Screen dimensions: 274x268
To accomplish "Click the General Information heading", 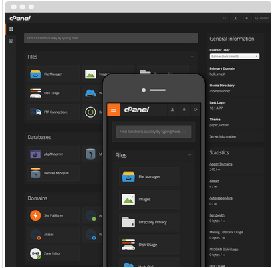I will pos(232,39).
